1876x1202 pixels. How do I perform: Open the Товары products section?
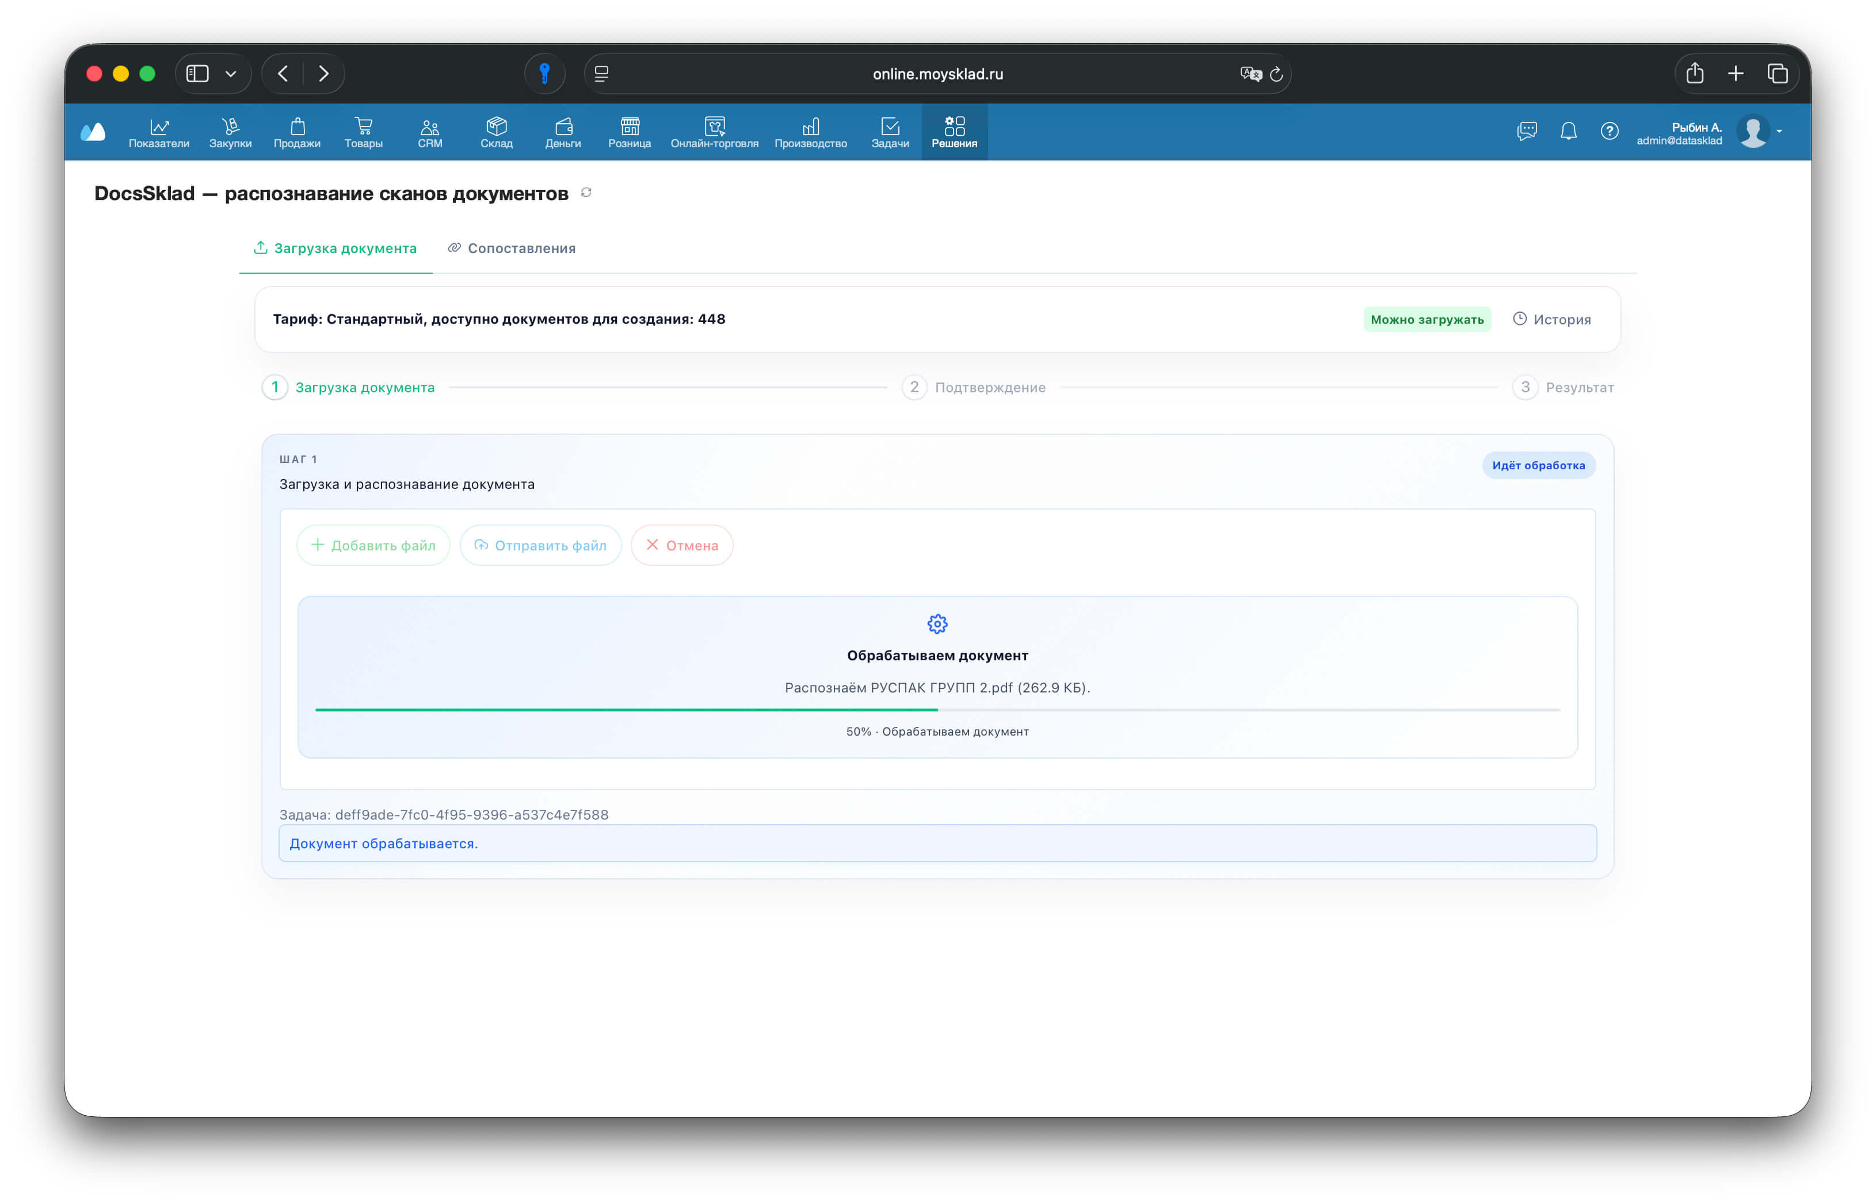pos(363,132)
